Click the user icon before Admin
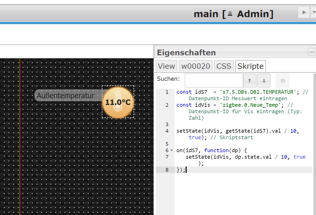This screenshot has height=215, width=316. pos(230,14)
